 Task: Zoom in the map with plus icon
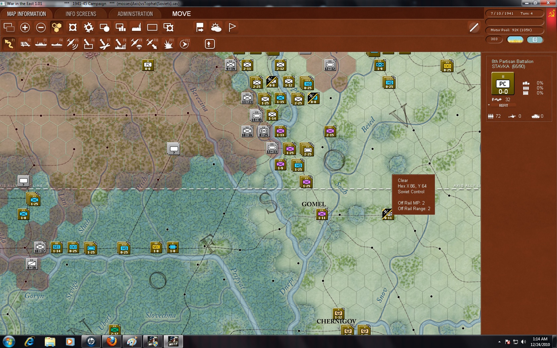[x=25, y=27]
